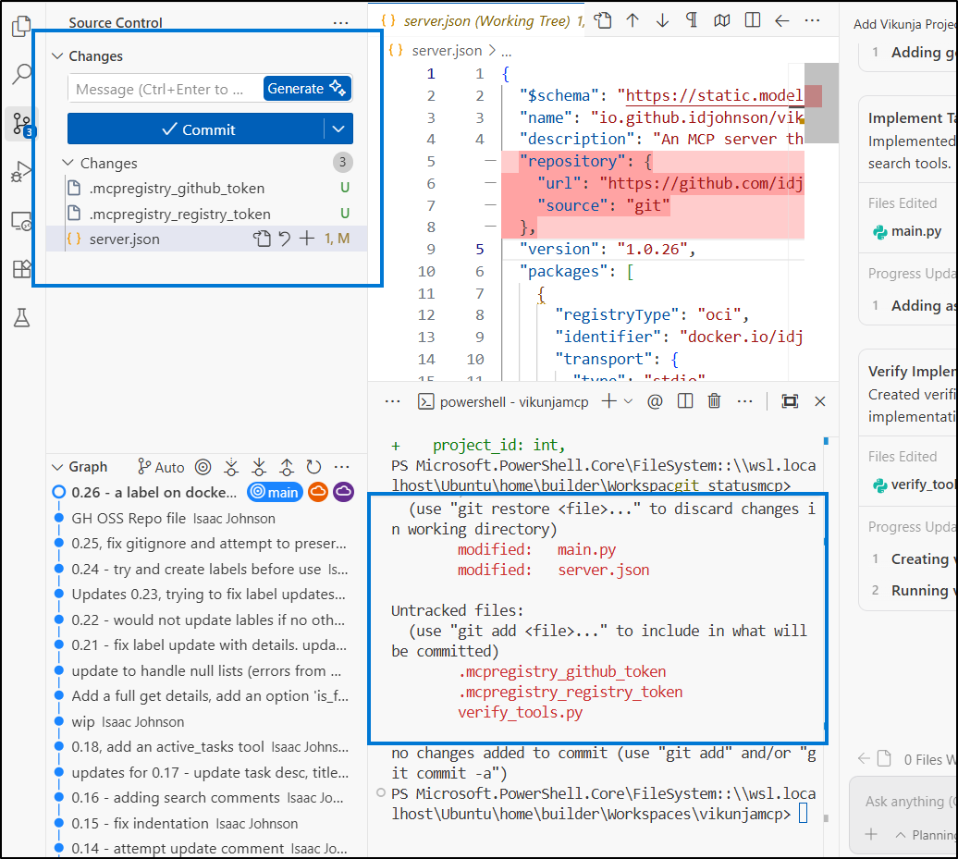Click Go to Current History Item target icon
The height and width of the screenshot is (859, 958).
(x=203, y=467)
